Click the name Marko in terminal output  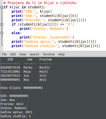pos(28,68)
